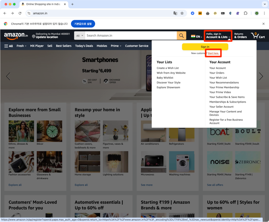Close the Online Shopping tab

pyautogui.click(x=65, y=4)
